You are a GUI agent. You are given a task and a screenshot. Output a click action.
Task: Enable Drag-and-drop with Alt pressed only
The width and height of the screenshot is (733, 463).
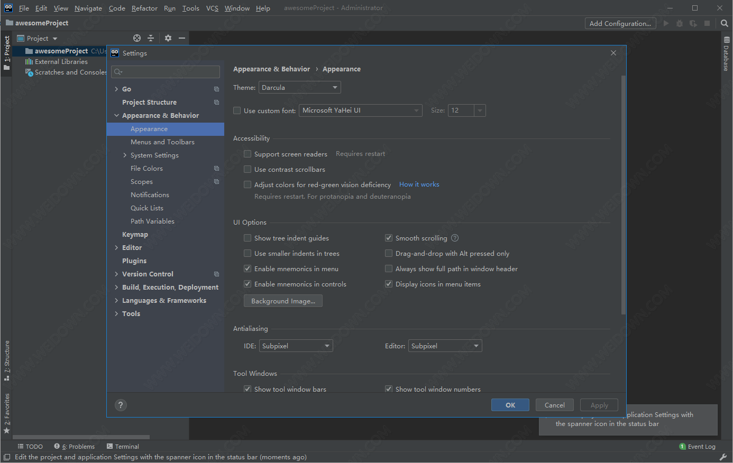pos(389,253)
